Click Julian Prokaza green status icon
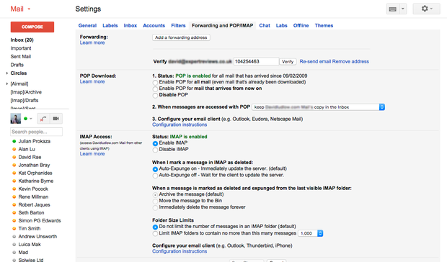Viewport: 447px width, 262px height. coord(14,141)
